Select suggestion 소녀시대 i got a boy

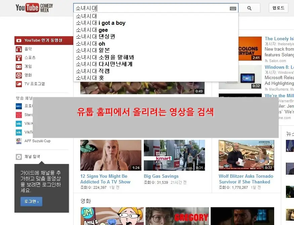(x=156, y=23)
